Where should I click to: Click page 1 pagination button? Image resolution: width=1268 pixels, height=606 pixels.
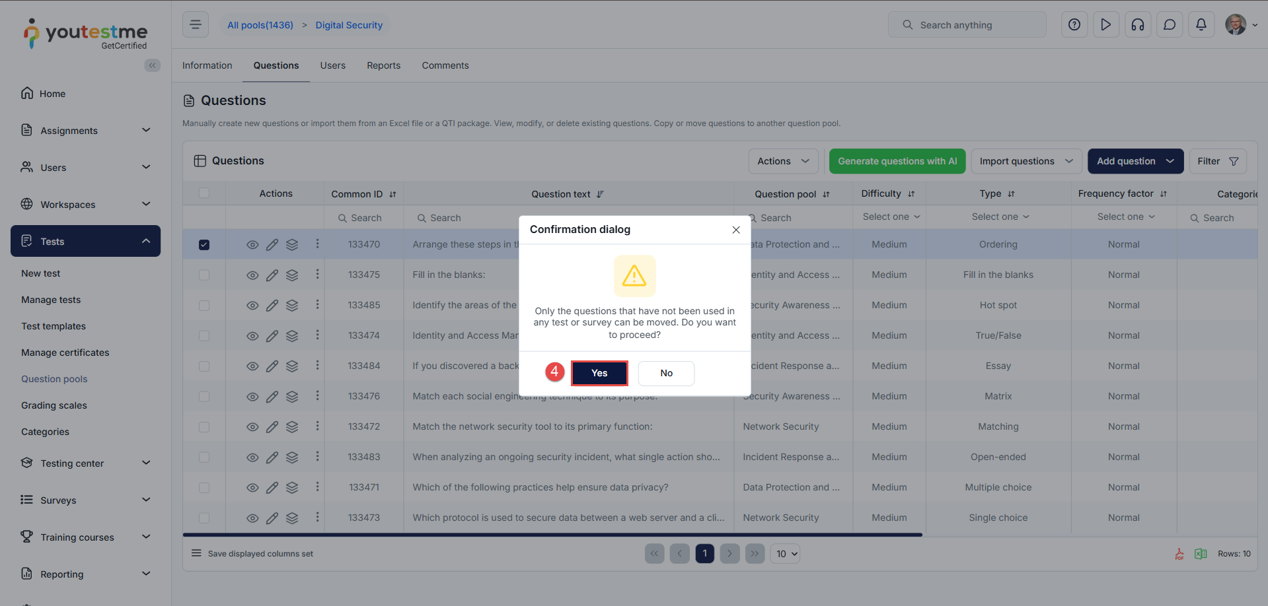705,554
